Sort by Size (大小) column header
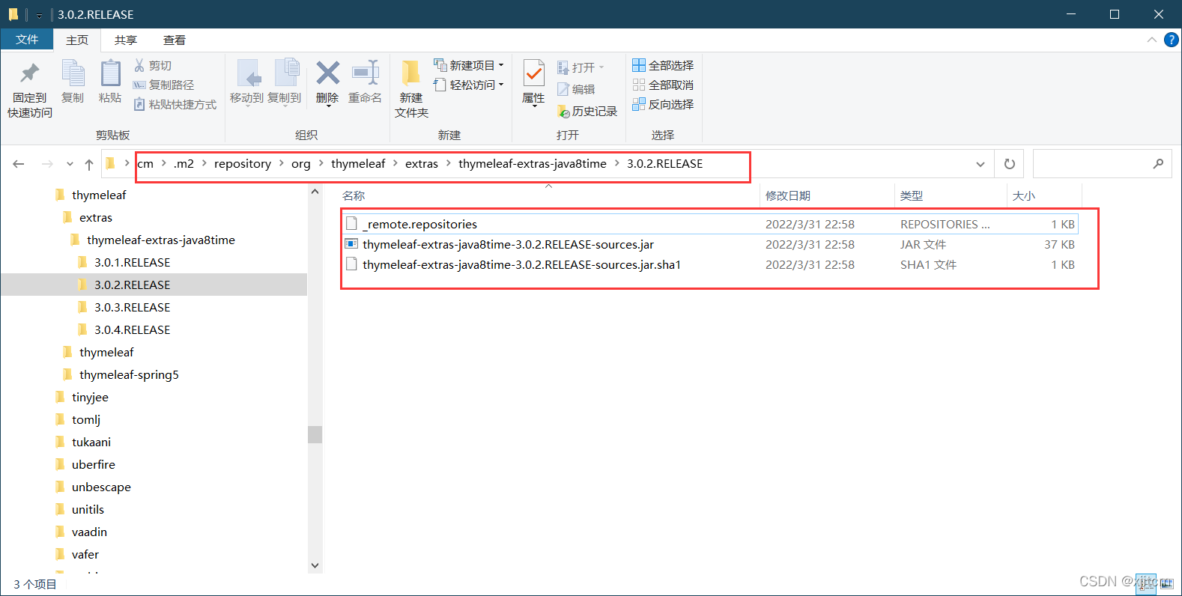This screenshot has height=596, width=1182. click(1044, 195)
